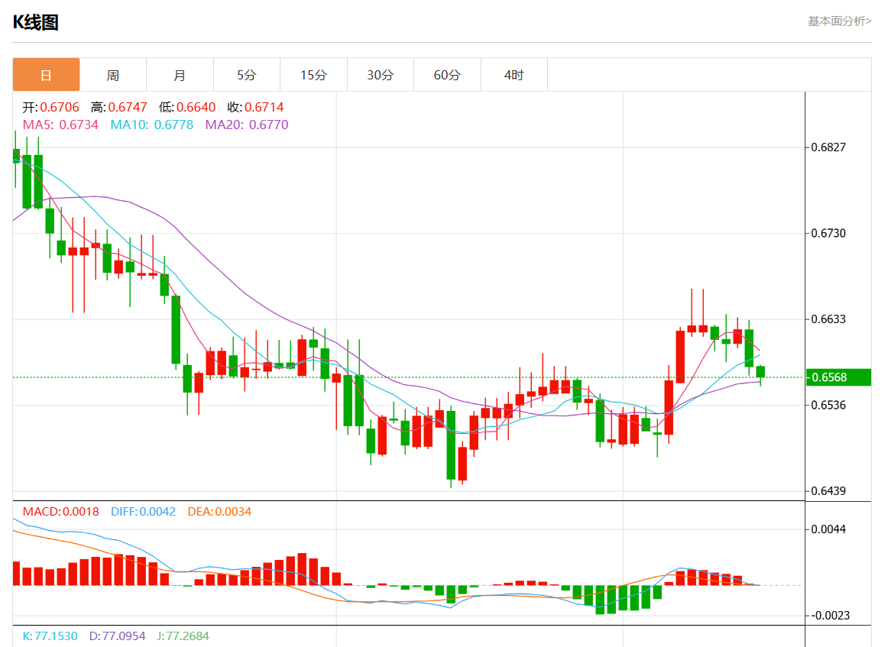Click the 低:0.6640 low price value

click(187, 107)
